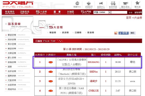Viewport: 145px width, 96px height.
Task: Open the 「ALIVE」 album title
Action: 71,62
